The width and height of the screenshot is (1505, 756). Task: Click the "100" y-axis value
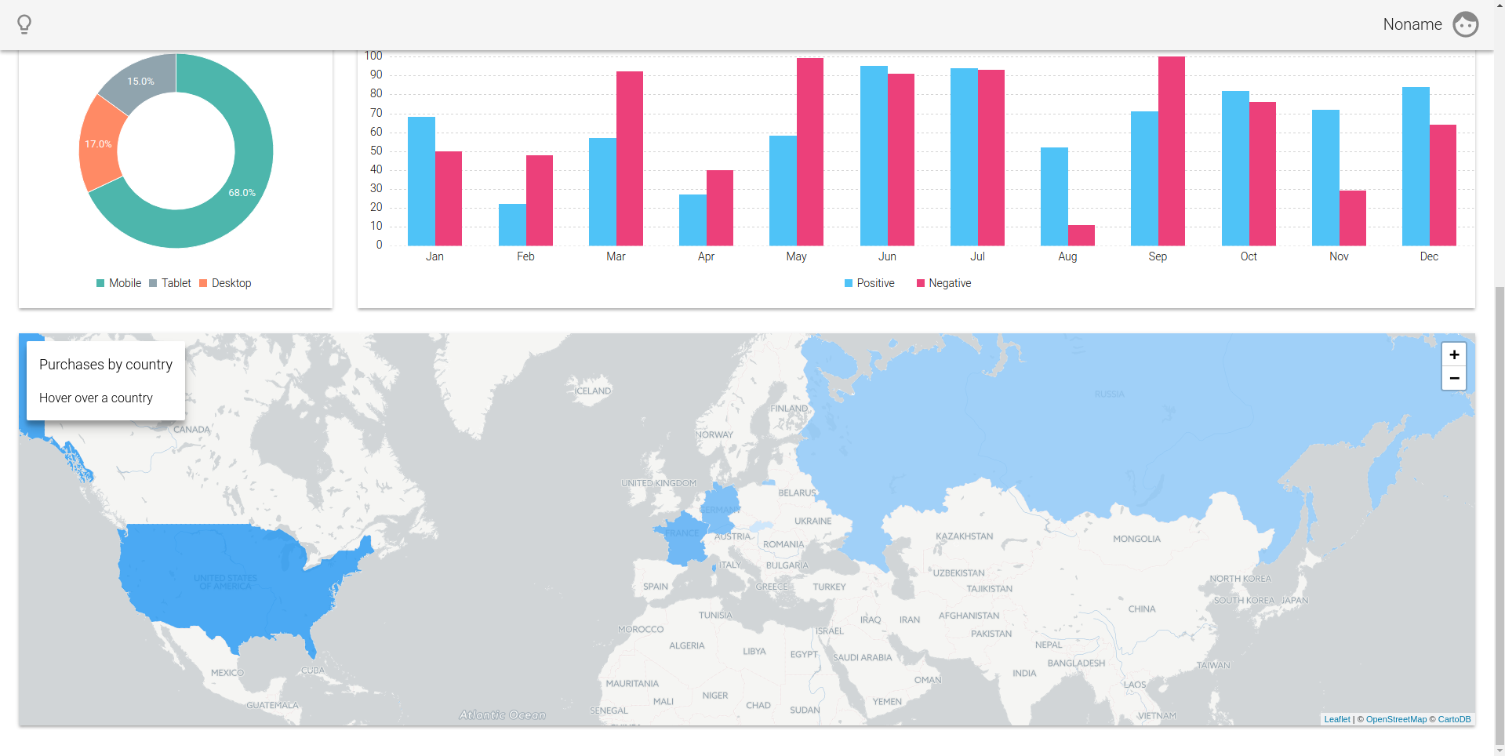point(373,56)
